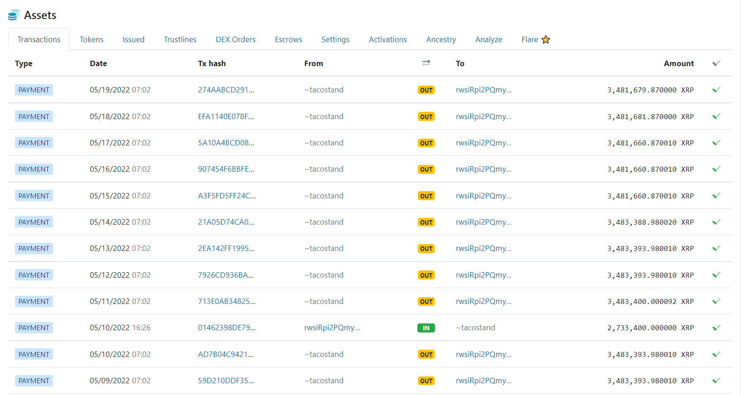The height and width of the screenshot is (395, 741).
Task: Click the Amount column header
Action: 678,63
